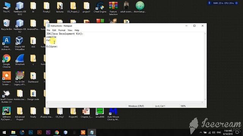Select the Cheat Engine shortcut
The height and width of the screenshot is (136, 243).
(x=100, y=7)
